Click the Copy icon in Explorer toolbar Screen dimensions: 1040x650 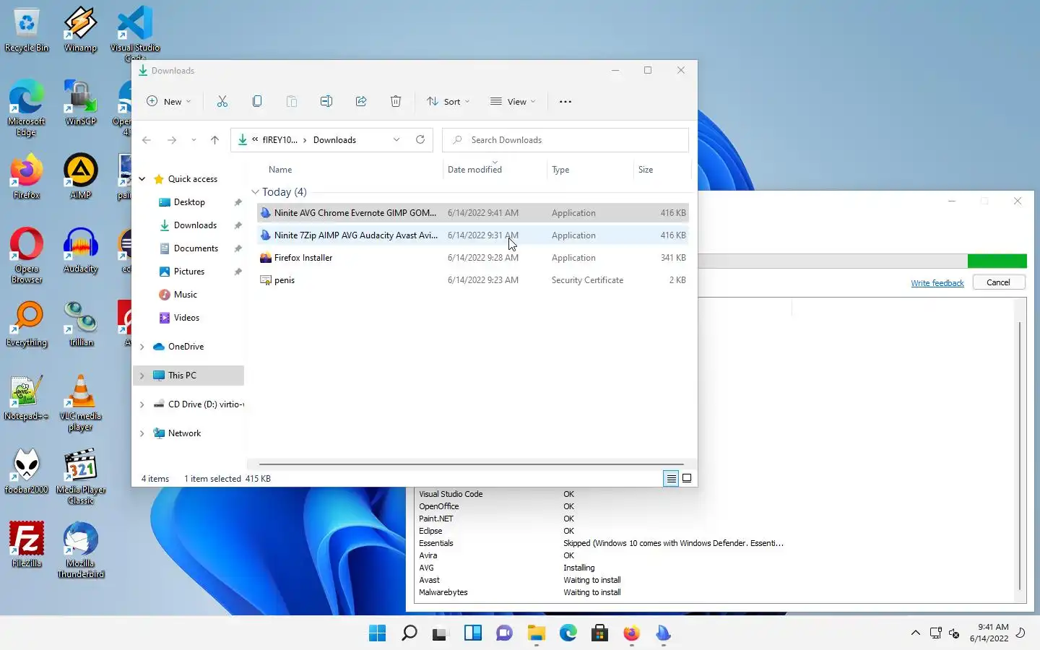pos(257,101)
